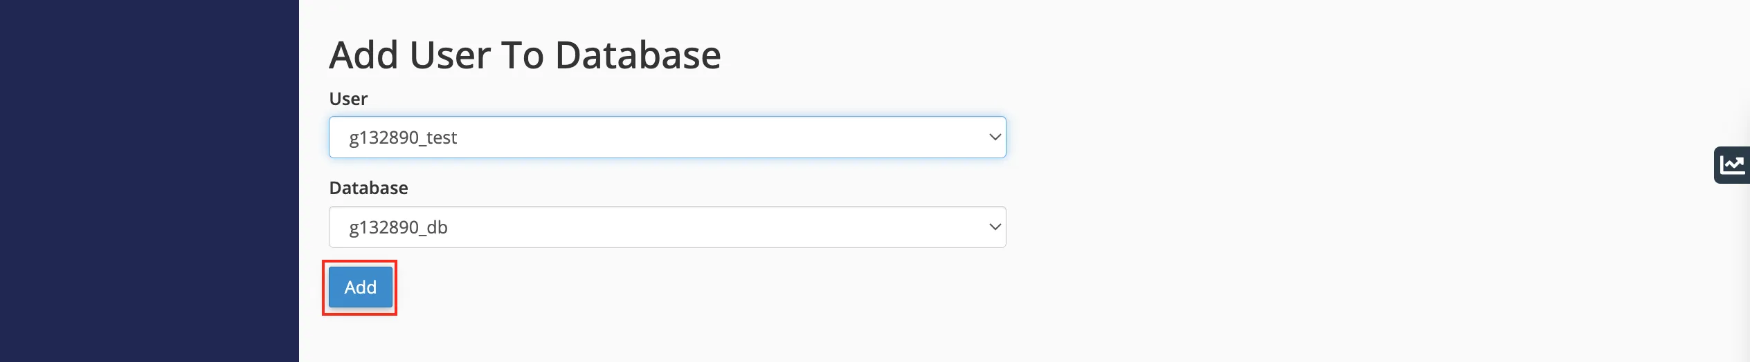The image size is (1750, 362).
Task: Open the Database select box
Action: pyautogui.click(x=667, y=227)
